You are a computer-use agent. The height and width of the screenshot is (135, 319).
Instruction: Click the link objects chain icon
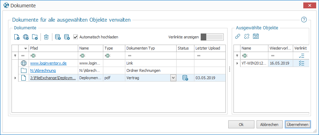[x=237, y=37]
